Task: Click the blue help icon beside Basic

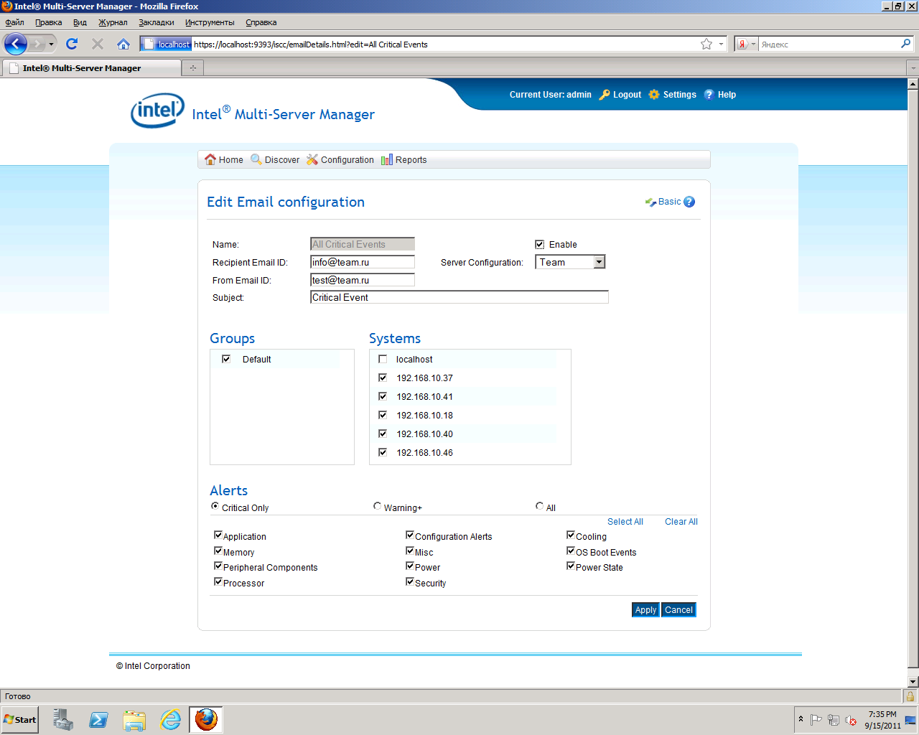Action: [689, 202]
